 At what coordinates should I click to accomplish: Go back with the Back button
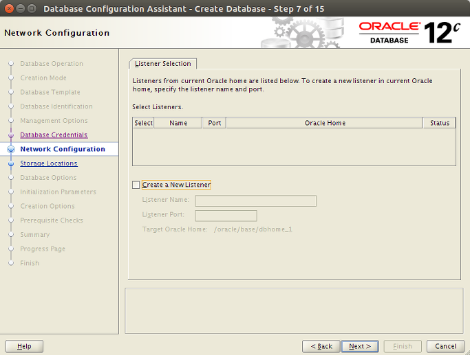[x=321, y=346]
